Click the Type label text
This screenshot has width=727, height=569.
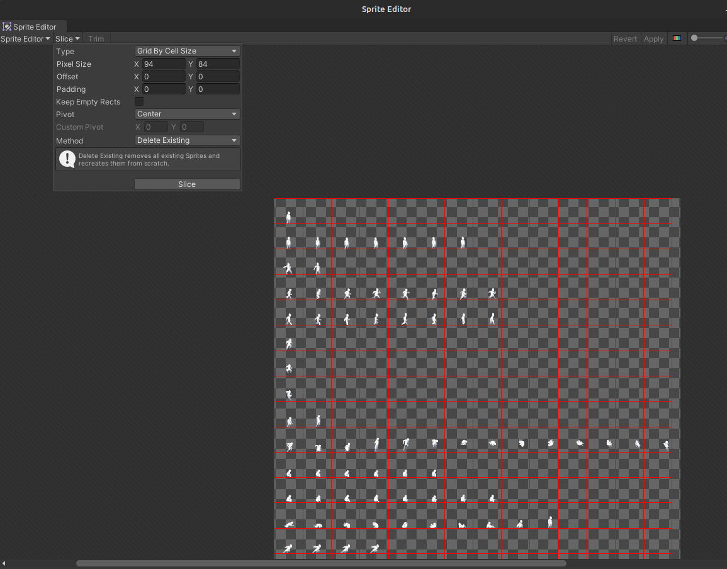coord(65,52)
